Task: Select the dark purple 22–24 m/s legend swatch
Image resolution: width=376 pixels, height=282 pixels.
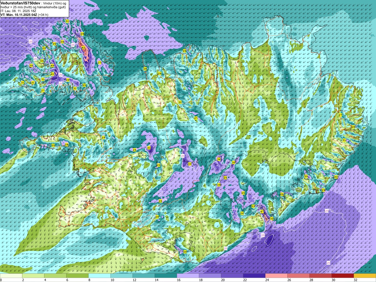Action: pos(254,276)
